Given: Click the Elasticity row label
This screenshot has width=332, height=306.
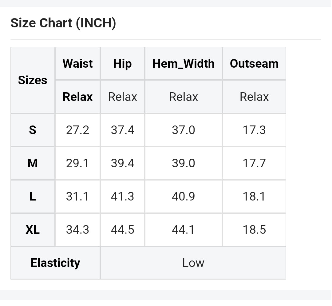Looking at the screenshot, I should (55, 263).
